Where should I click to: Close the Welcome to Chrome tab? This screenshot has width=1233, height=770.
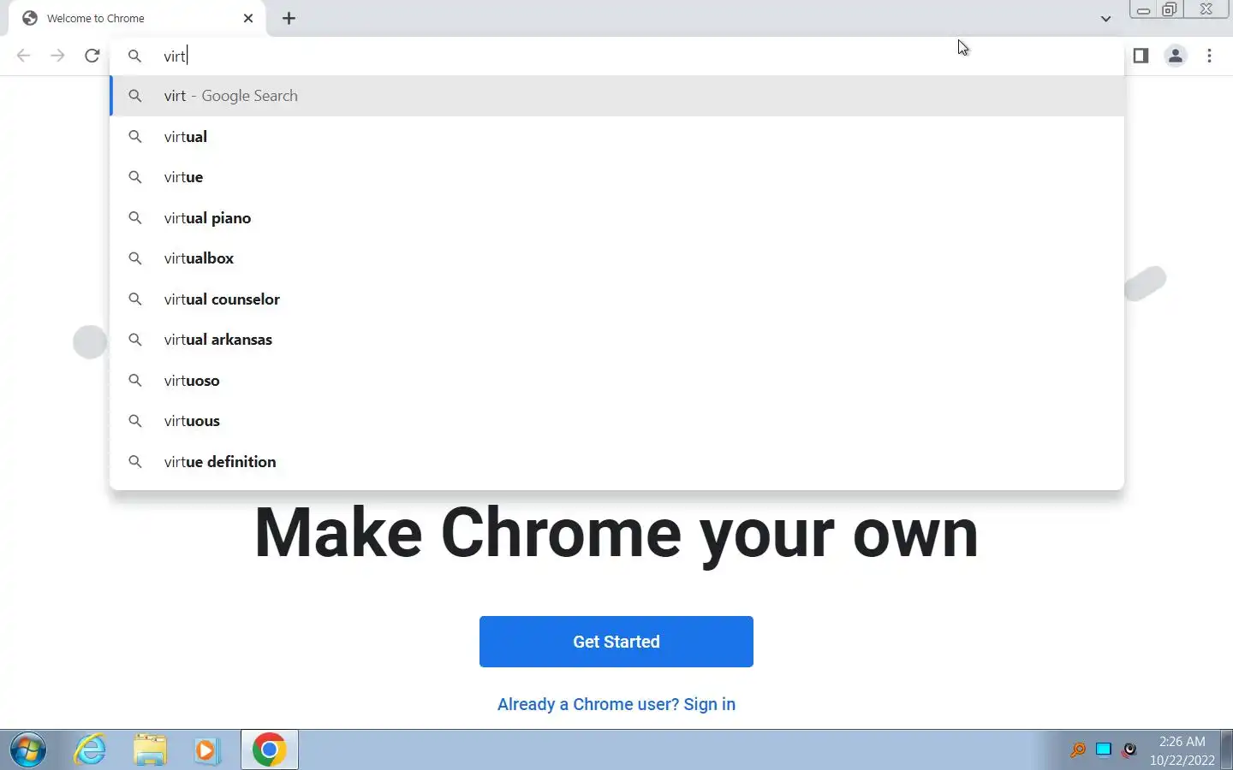(x=248, y=18)
